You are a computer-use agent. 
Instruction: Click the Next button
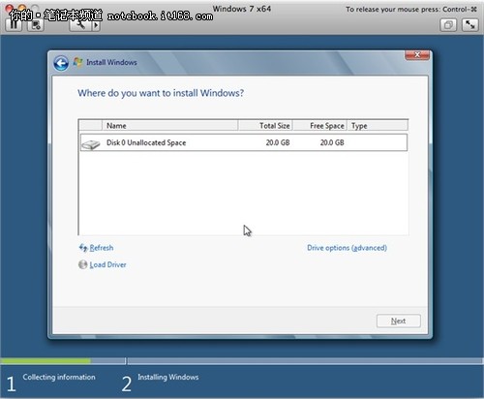pyautogui.click(x=399, y=321)
